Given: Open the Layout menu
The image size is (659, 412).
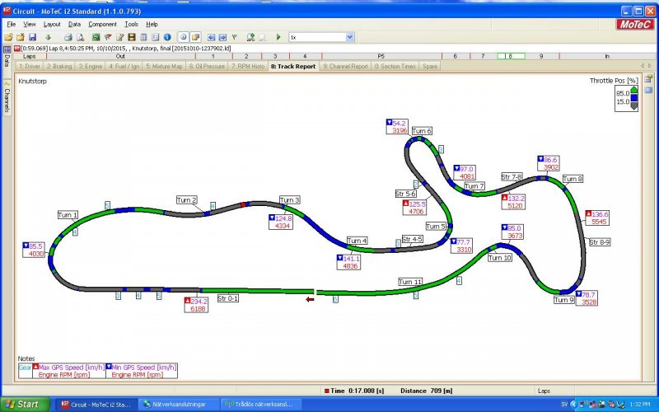Looking at the screenshot, I should [x=52, y=24].
